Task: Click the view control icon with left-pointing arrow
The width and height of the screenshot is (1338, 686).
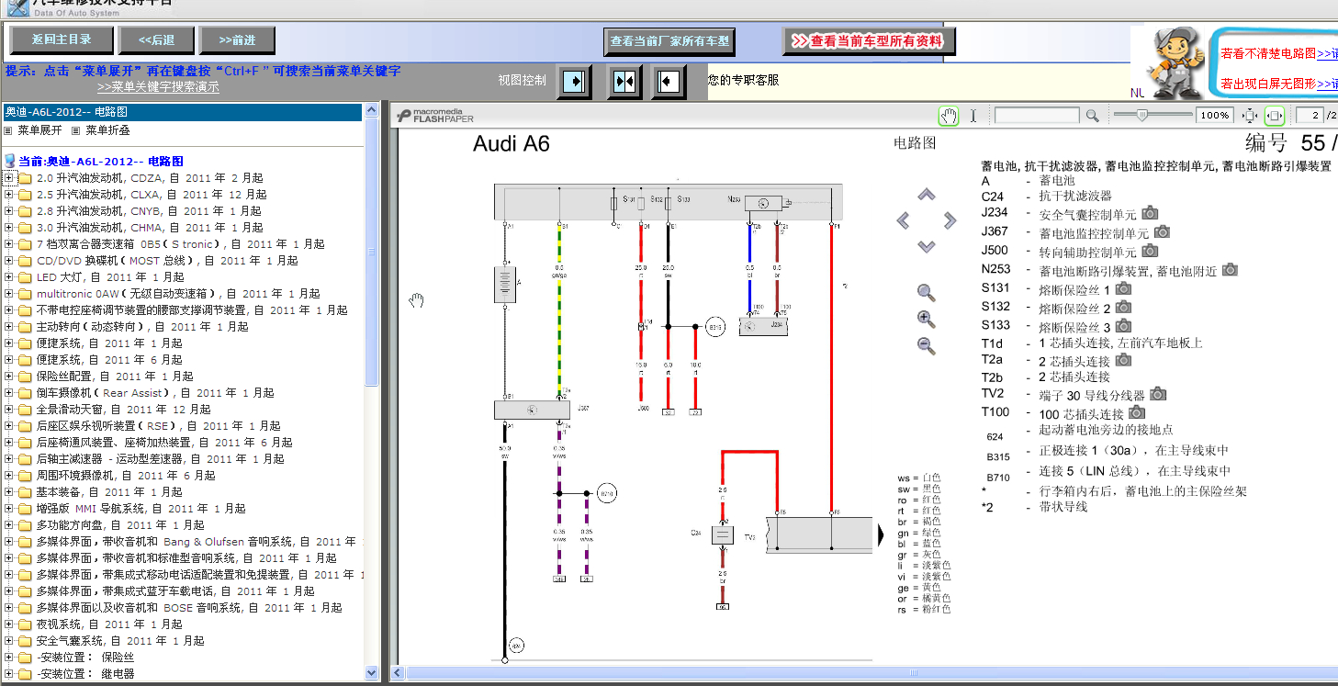Action: [669, 82]
